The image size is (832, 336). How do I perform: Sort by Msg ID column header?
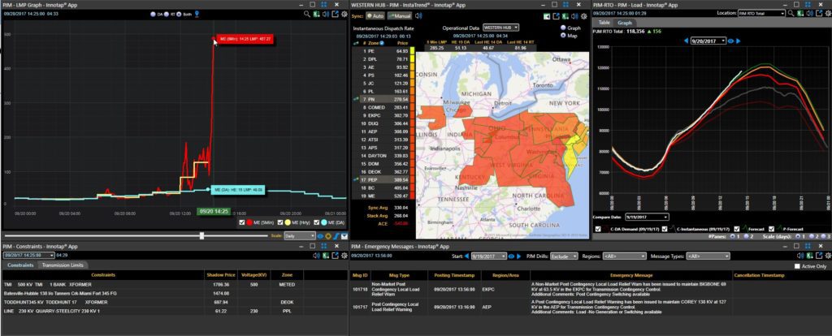pos(362,276)
